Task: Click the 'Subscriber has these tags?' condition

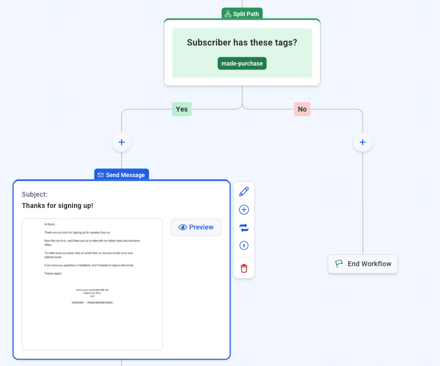Action: click(x=242, y=43)
